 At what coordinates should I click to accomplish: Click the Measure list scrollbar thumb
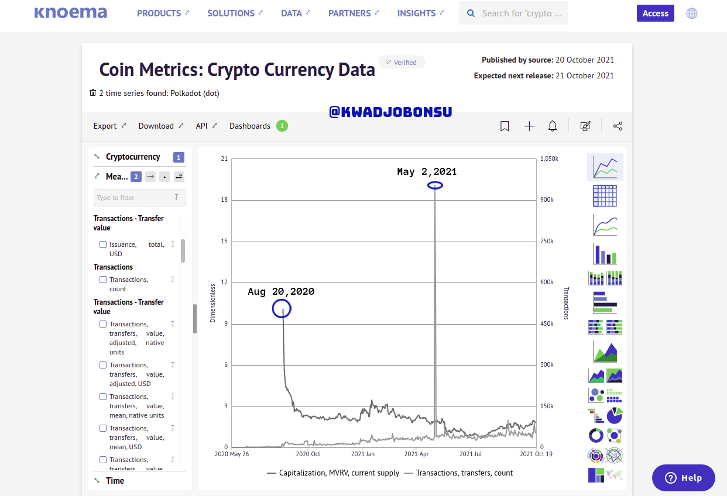coord(183,250)
